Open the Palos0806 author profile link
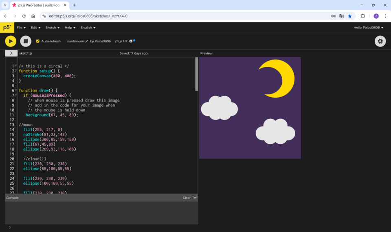Screen dimensions: 391x232 [103, 42]
